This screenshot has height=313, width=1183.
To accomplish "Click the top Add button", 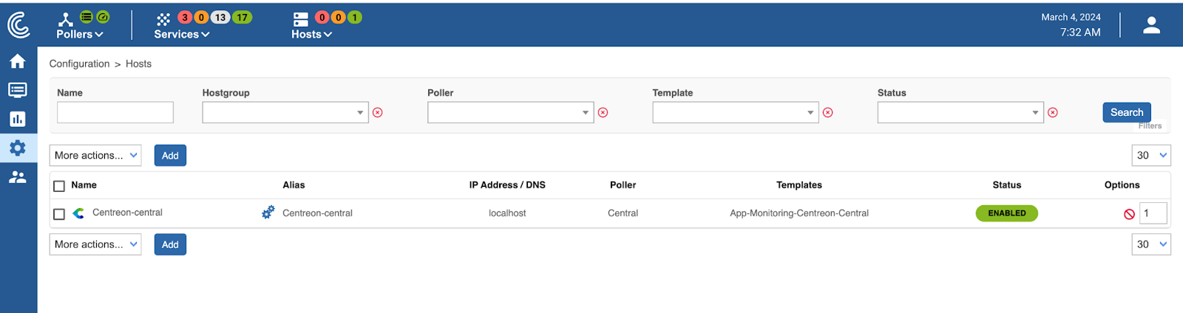I will (x=170, y=155).
